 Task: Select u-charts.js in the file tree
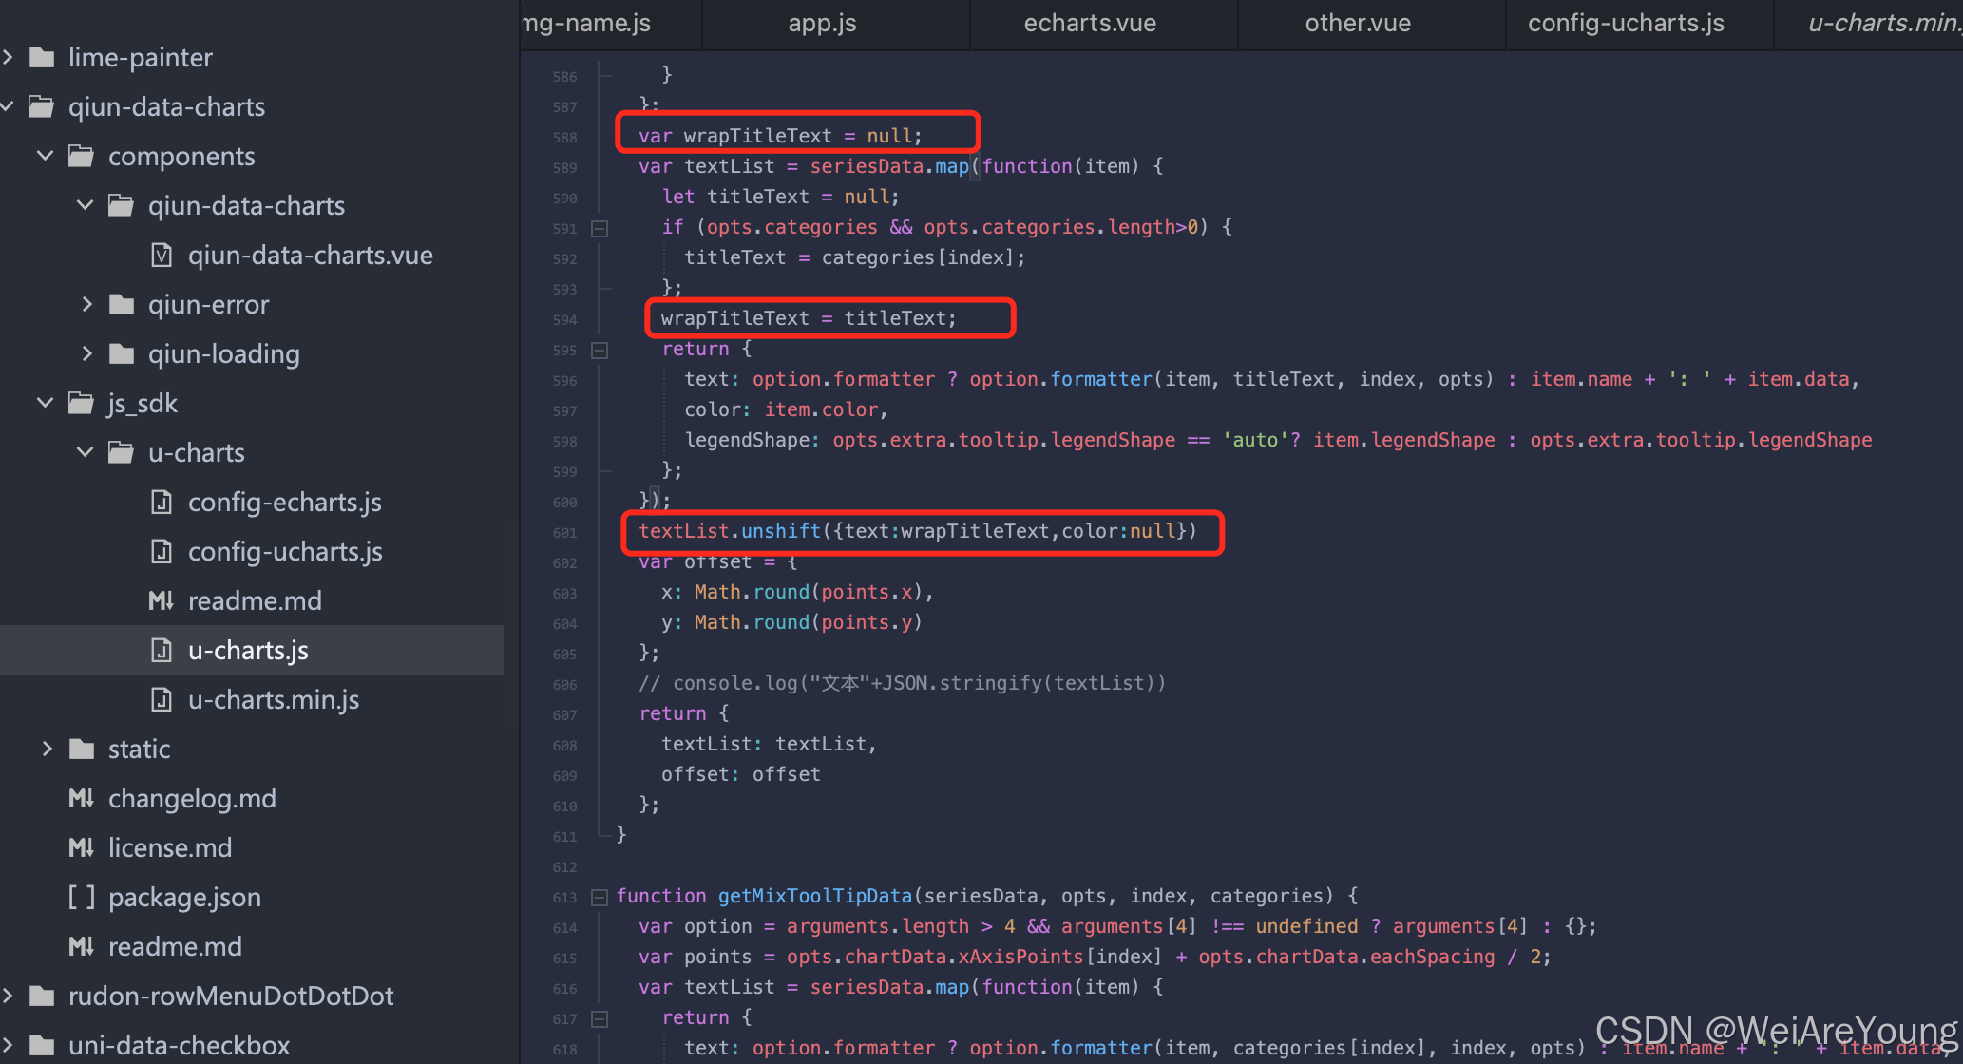coord(248,651)
